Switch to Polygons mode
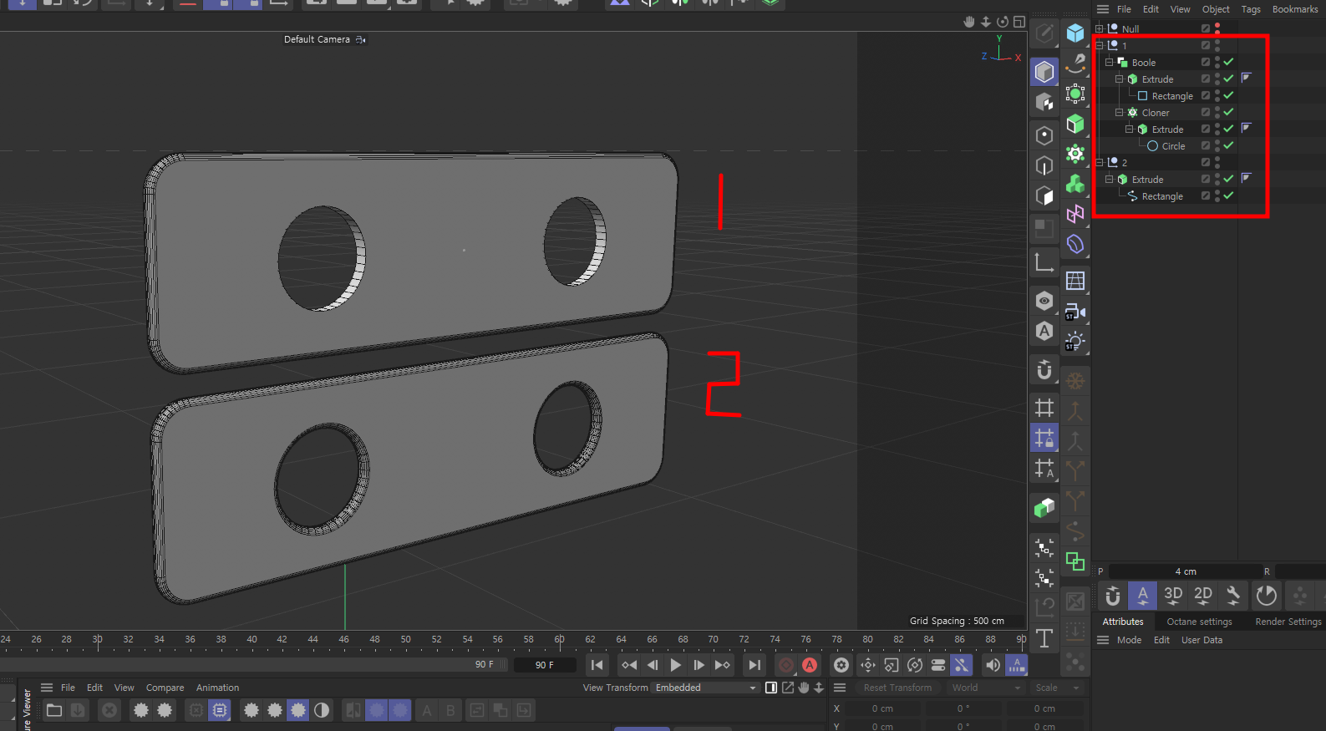Screen dimensions: 1326x731 click(x=1044, y=195)
